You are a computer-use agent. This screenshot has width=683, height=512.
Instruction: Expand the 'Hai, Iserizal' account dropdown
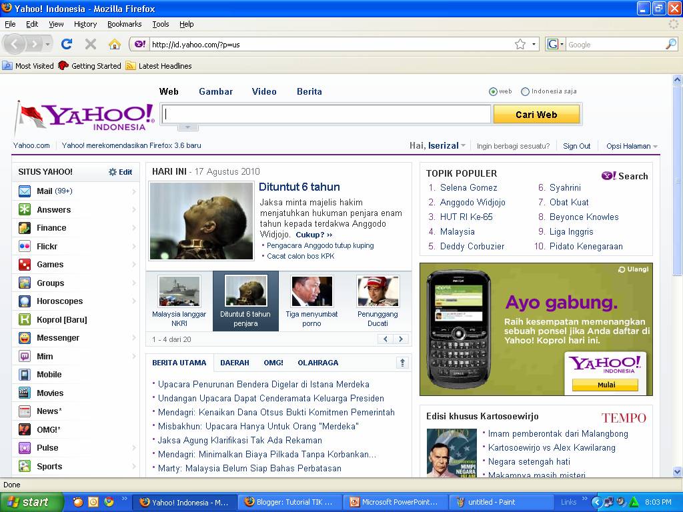[463, 146]
